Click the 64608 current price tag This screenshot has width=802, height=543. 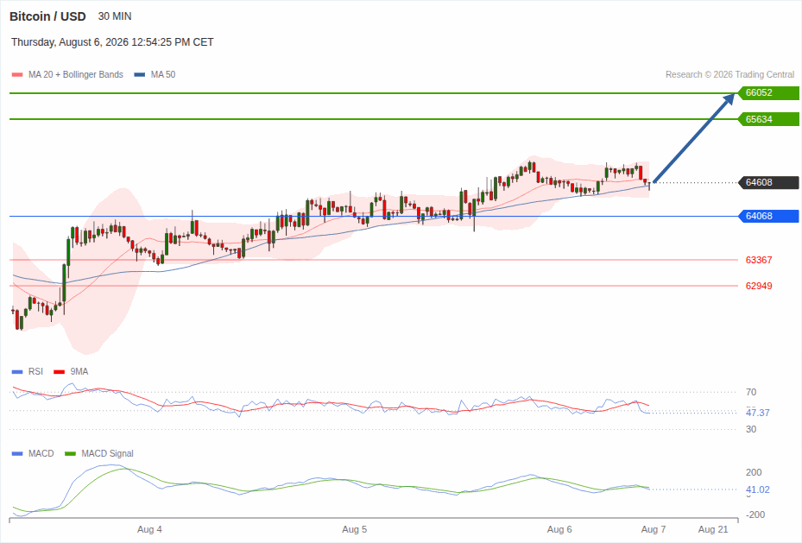coord(768,182)
